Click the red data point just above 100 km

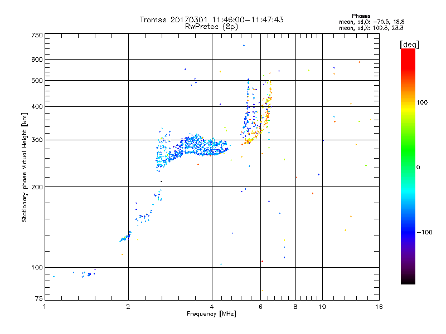262,261
